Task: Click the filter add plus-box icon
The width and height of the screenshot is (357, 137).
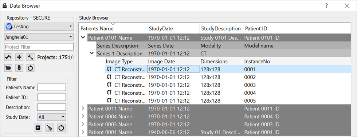Action: pos(38,128)
